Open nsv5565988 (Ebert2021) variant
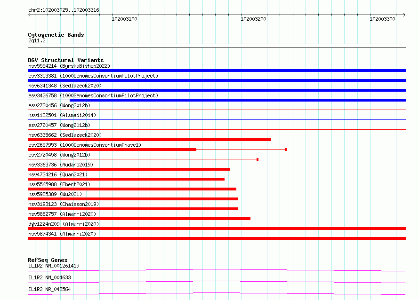This screenshot has height=300, width=419. [59, 184]
